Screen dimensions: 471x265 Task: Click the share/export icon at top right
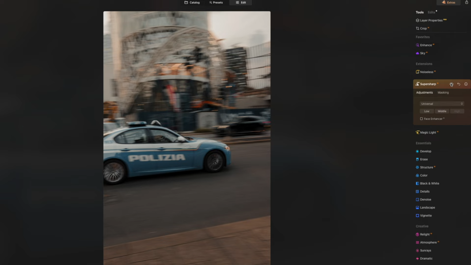(467, 2)
